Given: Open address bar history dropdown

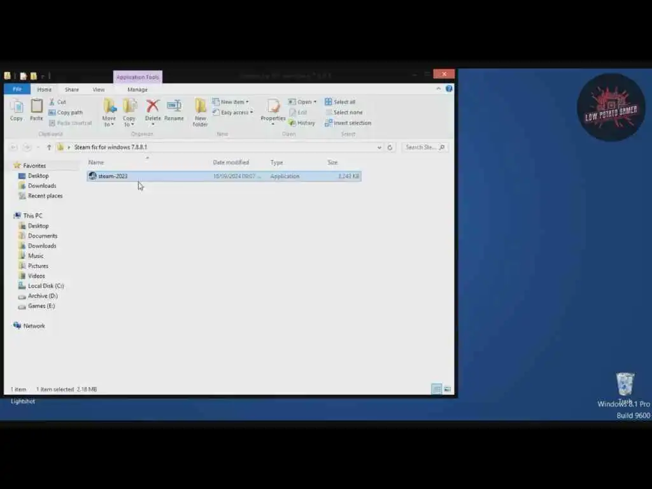Looking at the screenshot, I should [379, 147].
